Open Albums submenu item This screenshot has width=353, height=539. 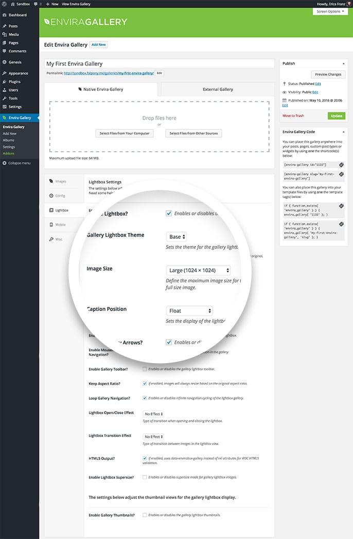point(9,140)
